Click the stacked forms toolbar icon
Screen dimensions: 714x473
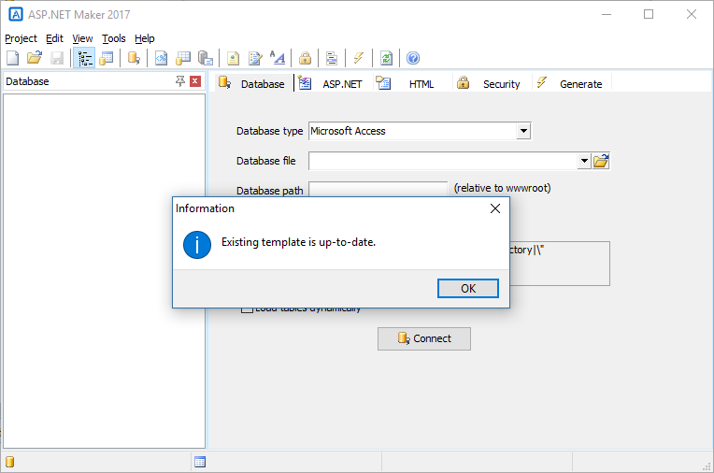point(332,58)
